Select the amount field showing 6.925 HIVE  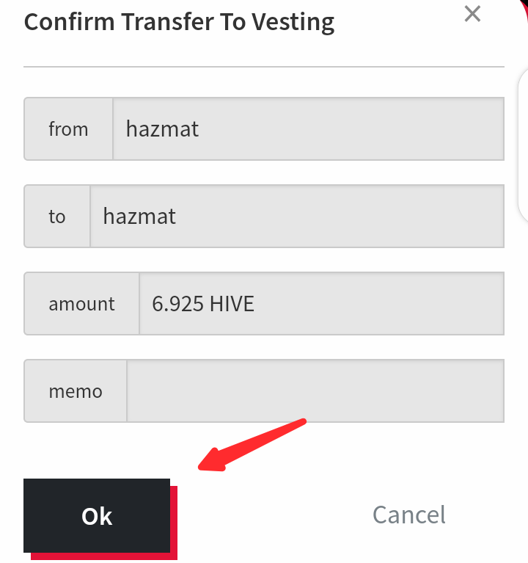point(322,304)
